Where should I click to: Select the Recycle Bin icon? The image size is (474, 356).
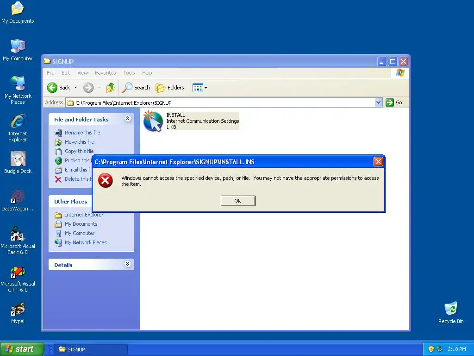click(x=451, y=313)
